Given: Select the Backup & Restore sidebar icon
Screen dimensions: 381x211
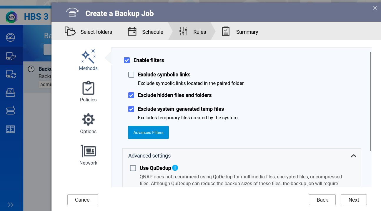Looking at the screenshot, I should (11, 56).
